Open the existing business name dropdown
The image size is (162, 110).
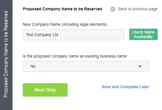(x=86, y=66)
